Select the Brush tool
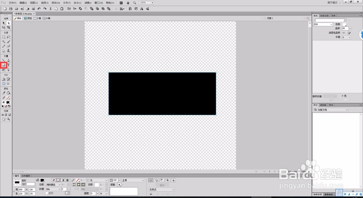This screenshot has width=363, height=198. tap(9, 42)
